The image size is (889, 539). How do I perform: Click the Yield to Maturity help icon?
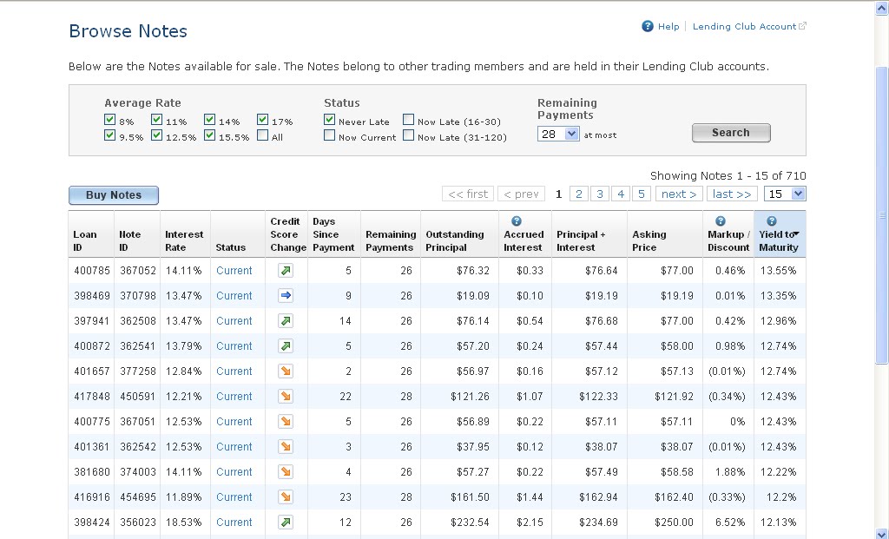point(772,221)
